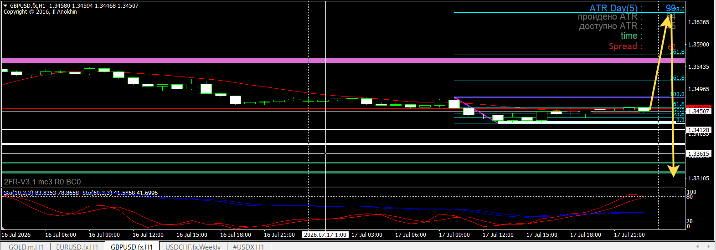Select the lower thick green level line
716x250 pixels.
[x=343, y=172]
